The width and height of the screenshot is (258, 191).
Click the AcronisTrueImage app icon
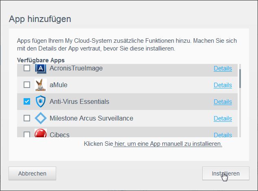pos(41,69)
